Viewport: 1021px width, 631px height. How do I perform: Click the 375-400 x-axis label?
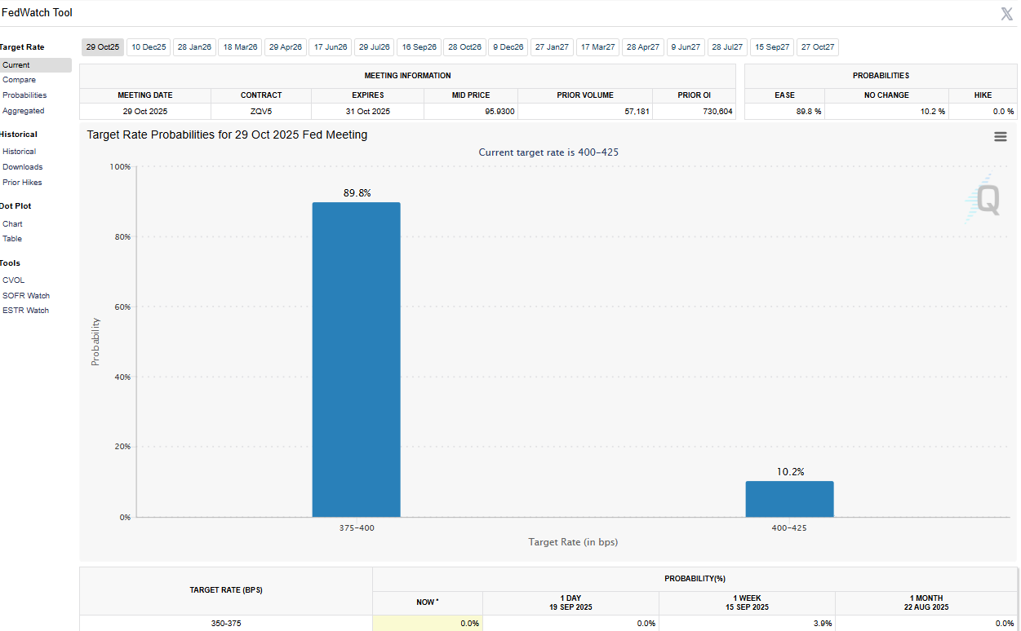pos(357,528)
